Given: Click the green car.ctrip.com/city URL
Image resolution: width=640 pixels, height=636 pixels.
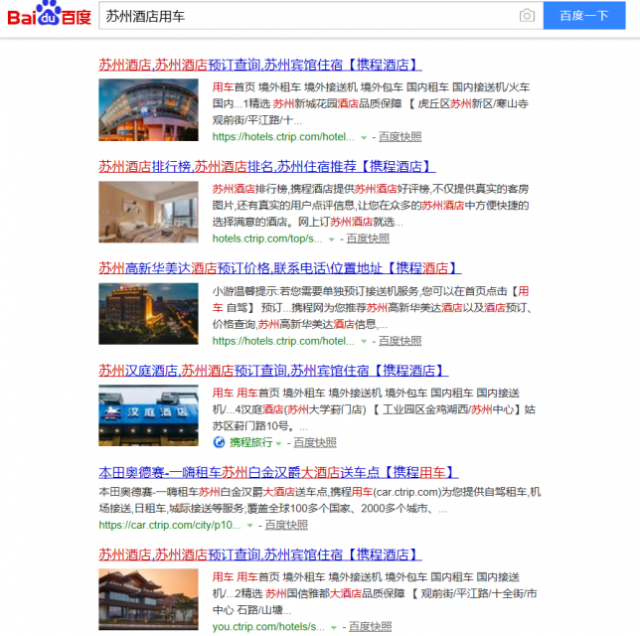Looking at the screenshot, I should [170, 525].
